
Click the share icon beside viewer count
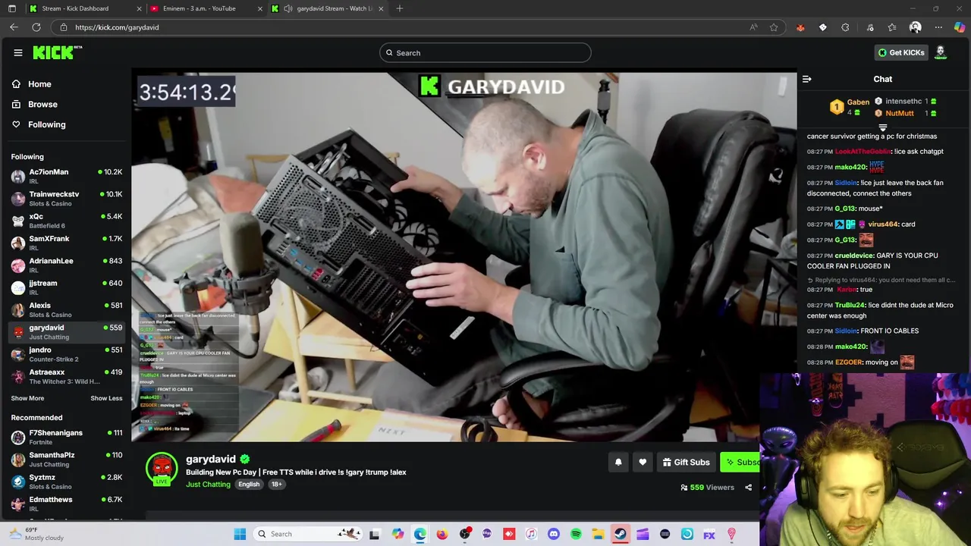(748, 488)
